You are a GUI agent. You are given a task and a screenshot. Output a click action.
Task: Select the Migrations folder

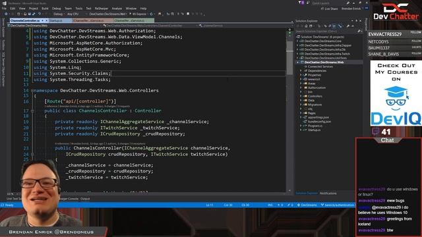(315, 105)
